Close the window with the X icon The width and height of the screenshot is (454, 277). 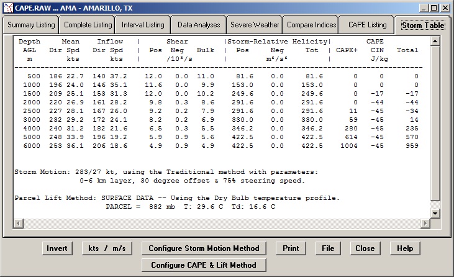[445, 8]
